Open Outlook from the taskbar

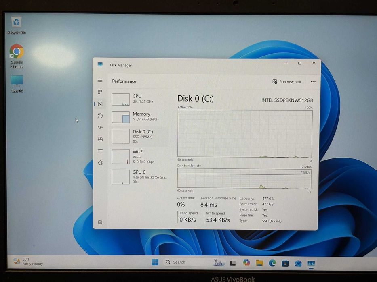click(x=298, y=264)
